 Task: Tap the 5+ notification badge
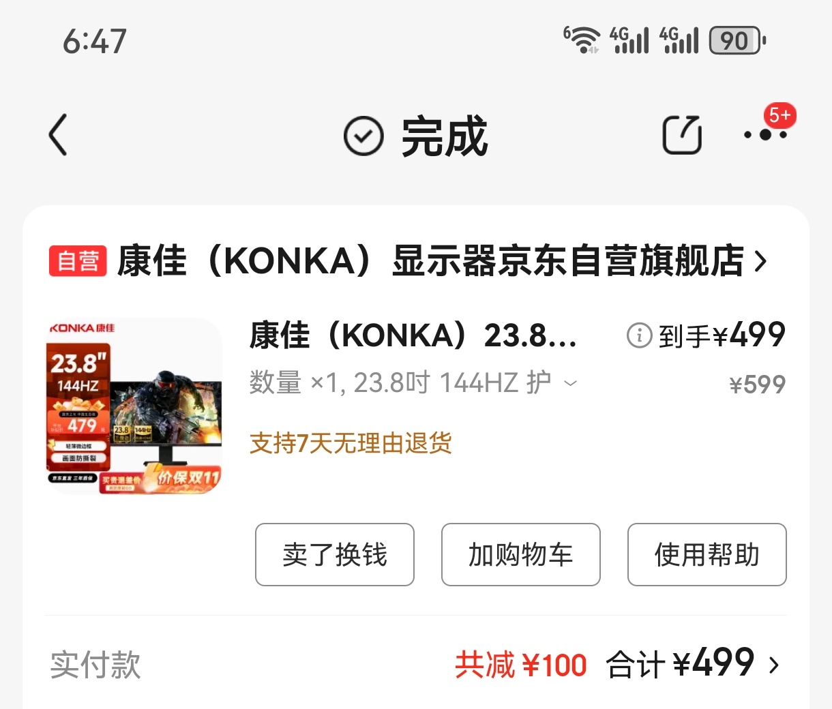779,115
